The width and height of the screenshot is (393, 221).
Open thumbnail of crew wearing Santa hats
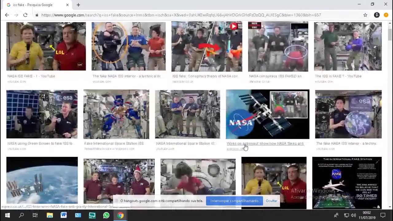[119, 181]
